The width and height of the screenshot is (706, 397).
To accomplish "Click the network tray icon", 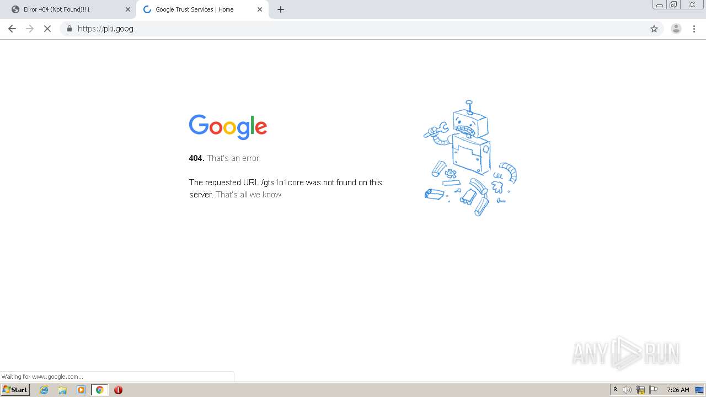I will tap(640, 390).
